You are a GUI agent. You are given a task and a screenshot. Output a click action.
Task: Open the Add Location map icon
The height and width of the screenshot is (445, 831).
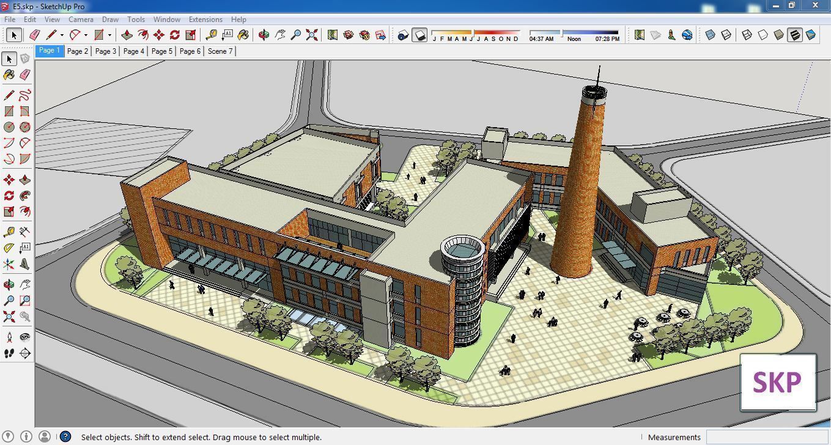[x=333, y=35]
